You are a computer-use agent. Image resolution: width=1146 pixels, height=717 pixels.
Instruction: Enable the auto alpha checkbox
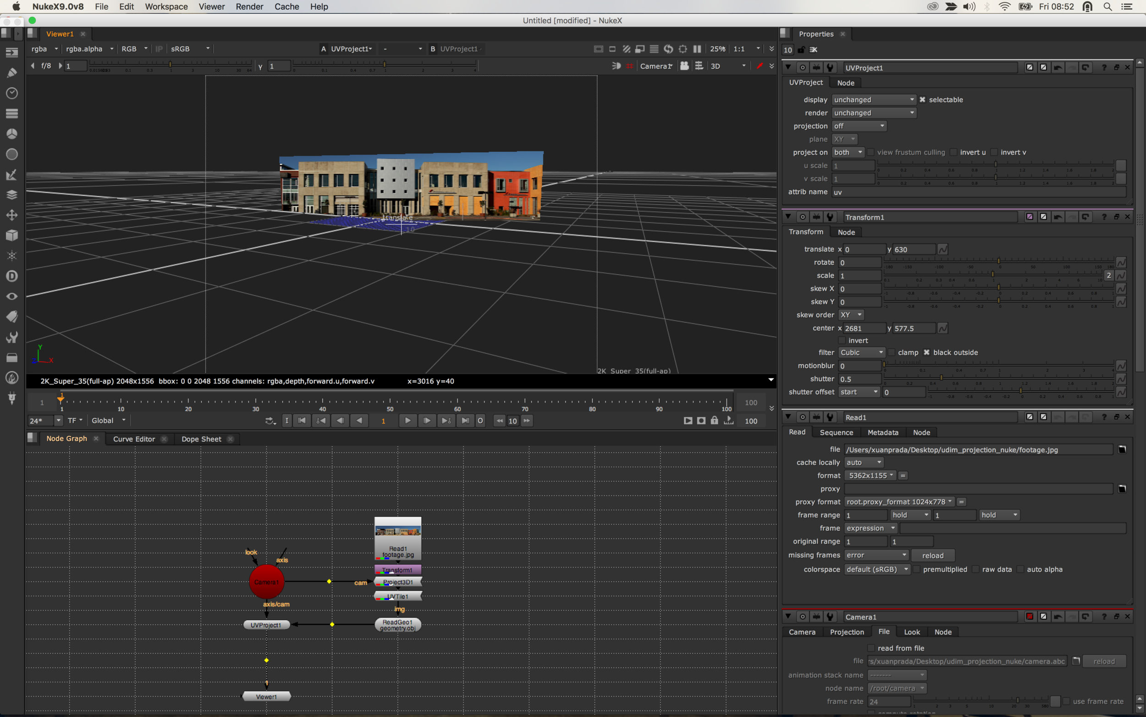(1020, 569)
